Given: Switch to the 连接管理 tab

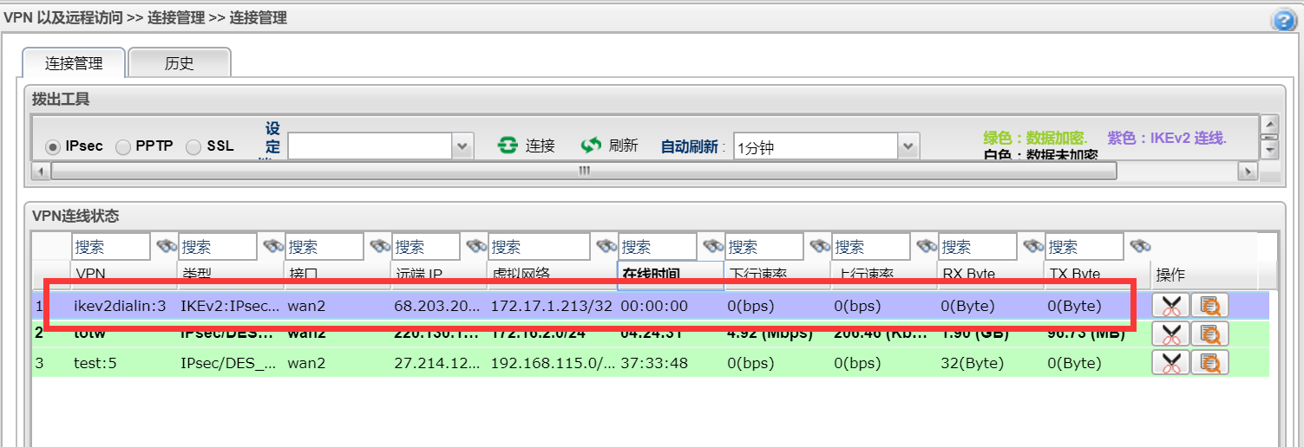Looking at the screenshot, I should tap(74, 63).
